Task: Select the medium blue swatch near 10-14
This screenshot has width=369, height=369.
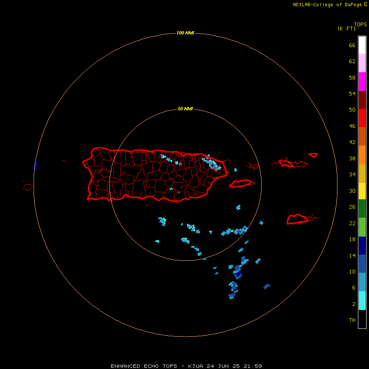Action: tap(362, 264)
